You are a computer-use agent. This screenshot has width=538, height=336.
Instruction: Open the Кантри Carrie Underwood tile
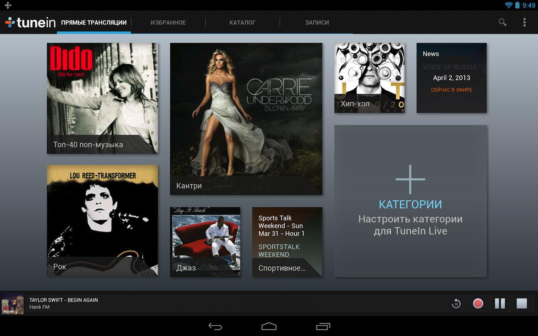(x=246, y=119)
